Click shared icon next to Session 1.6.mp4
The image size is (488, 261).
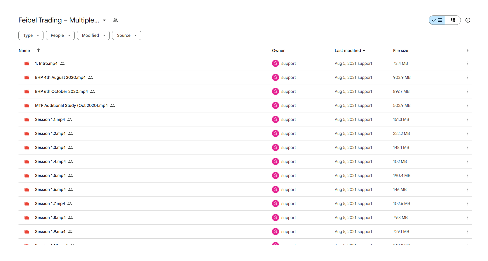[x=70, y=189]
